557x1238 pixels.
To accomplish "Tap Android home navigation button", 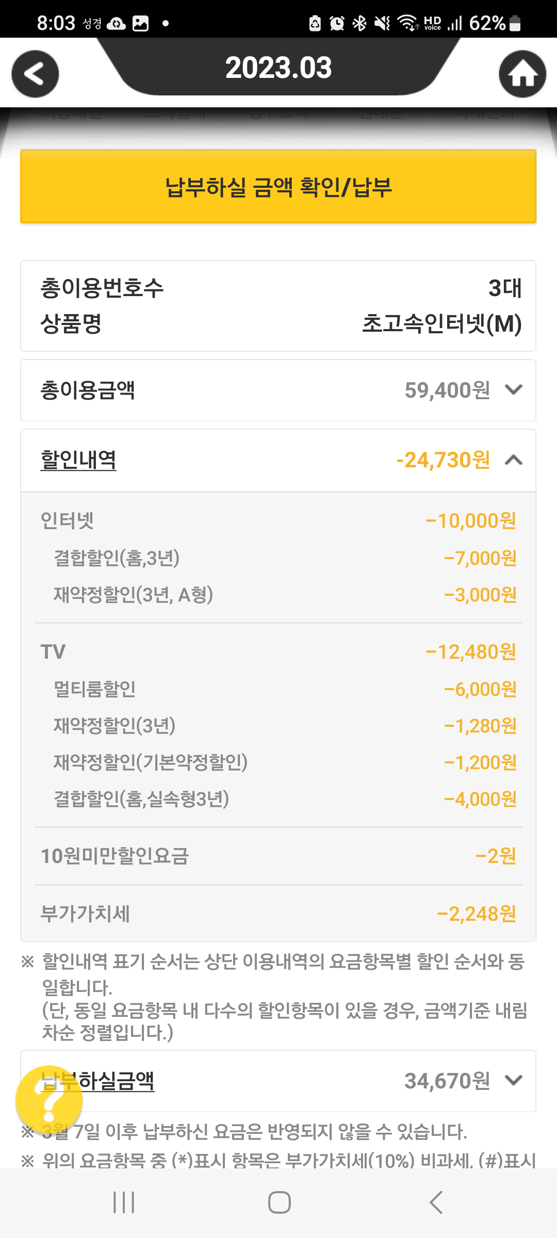I will coord(279,1202).
